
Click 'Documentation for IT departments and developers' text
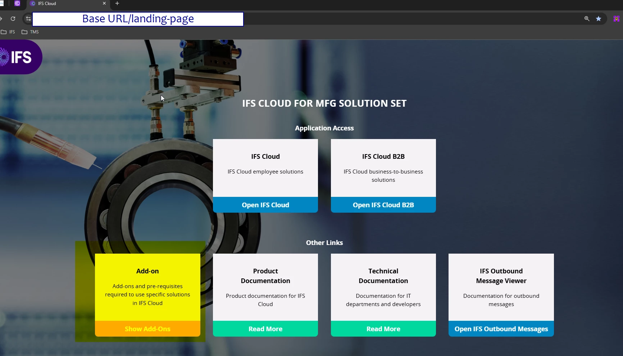click(383, 300)
